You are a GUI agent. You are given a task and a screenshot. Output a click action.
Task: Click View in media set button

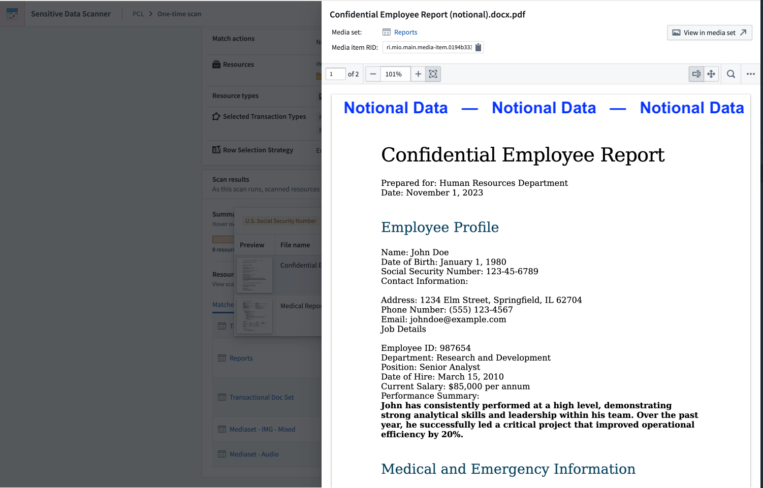click(709, 32)
